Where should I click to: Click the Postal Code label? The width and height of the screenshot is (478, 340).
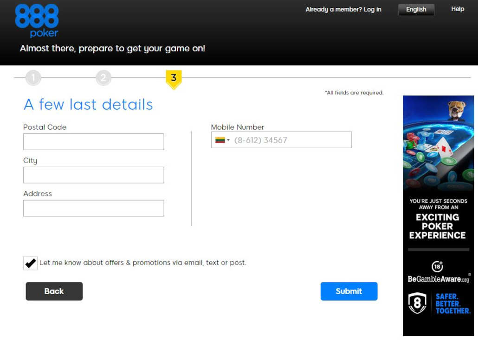point(45,127)
